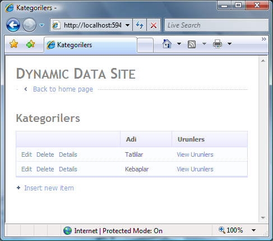273x241 pixels.
Task: Open the address bar URL dropdown
Action: [x=128, y=25]
